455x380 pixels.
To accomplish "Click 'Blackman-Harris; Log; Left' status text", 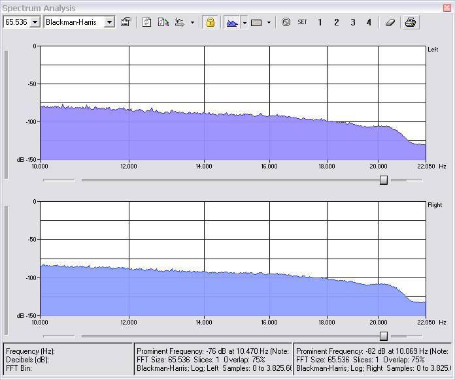I will pos(178,368).
